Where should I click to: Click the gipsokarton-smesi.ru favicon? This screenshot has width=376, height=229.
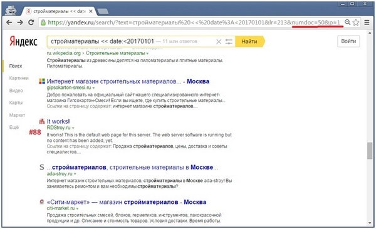[42, 81]
